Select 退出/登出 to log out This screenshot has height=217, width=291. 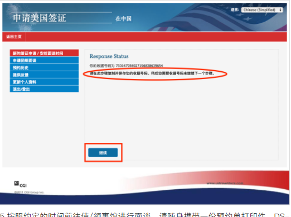44,89
